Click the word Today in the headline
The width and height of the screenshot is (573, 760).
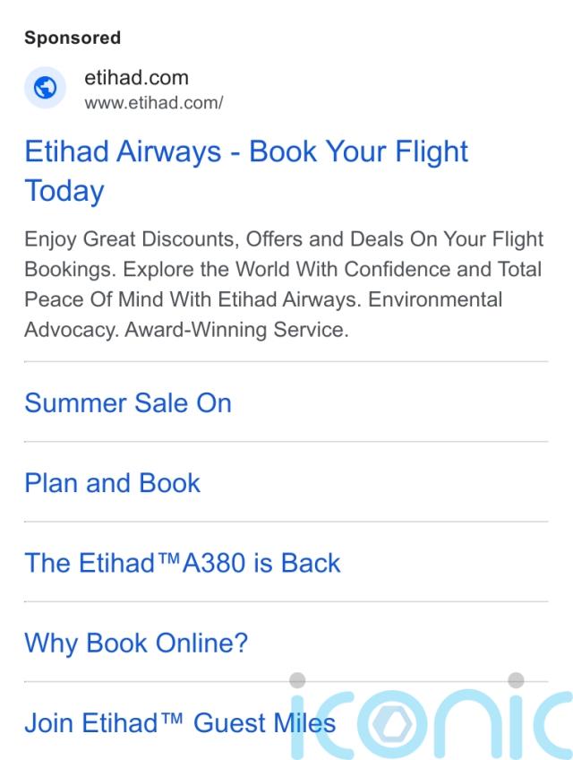[x=64, y=191]
